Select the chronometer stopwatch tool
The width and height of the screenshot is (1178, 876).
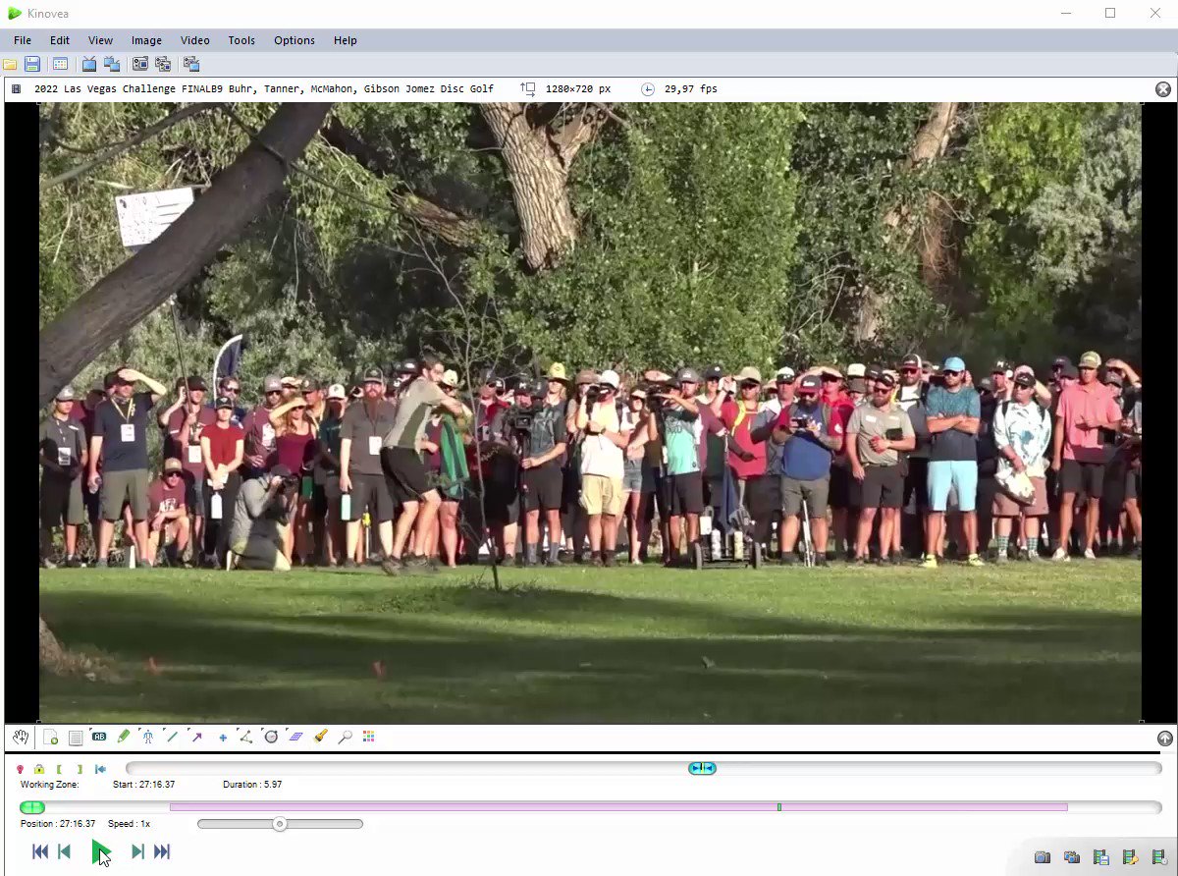coord(271,736)
